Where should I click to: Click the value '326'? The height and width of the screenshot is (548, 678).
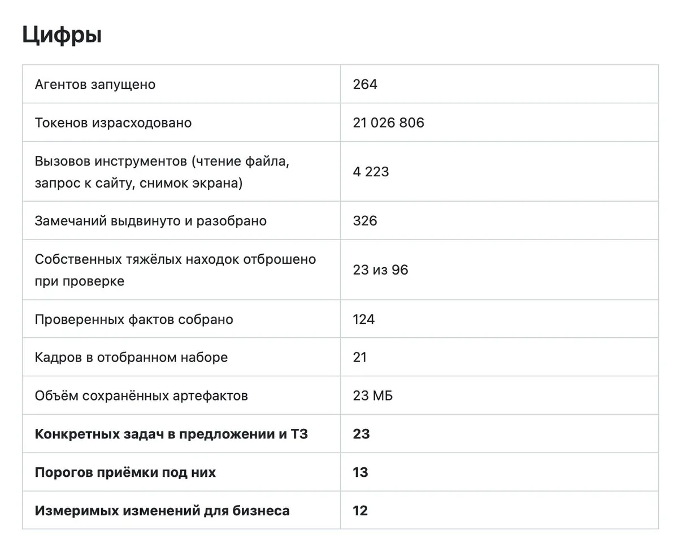[365, 221]
